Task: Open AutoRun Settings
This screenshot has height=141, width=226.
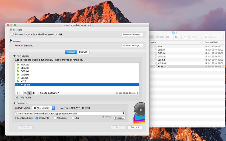Action: pos(132,45)
